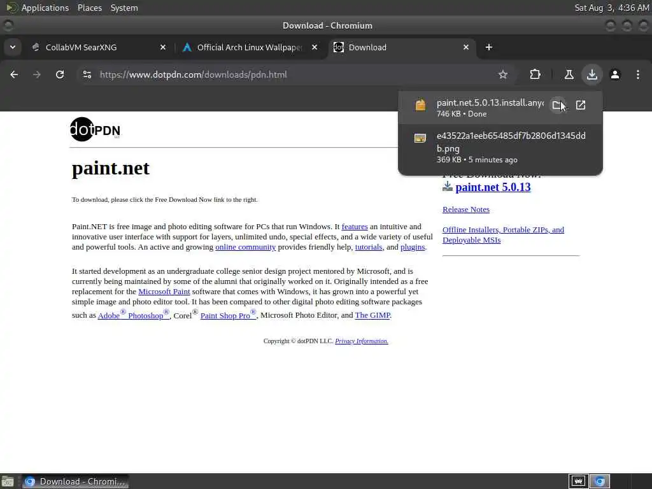Toggle the Downloads toolbar button

(592, 74)
